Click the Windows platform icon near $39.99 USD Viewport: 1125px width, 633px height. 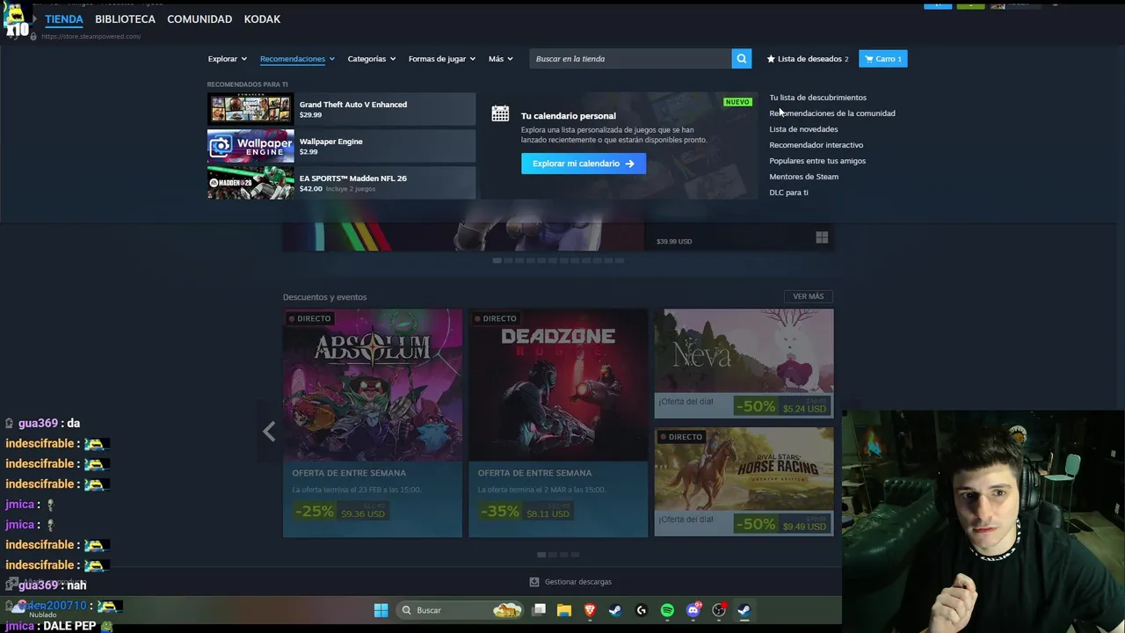822,237
